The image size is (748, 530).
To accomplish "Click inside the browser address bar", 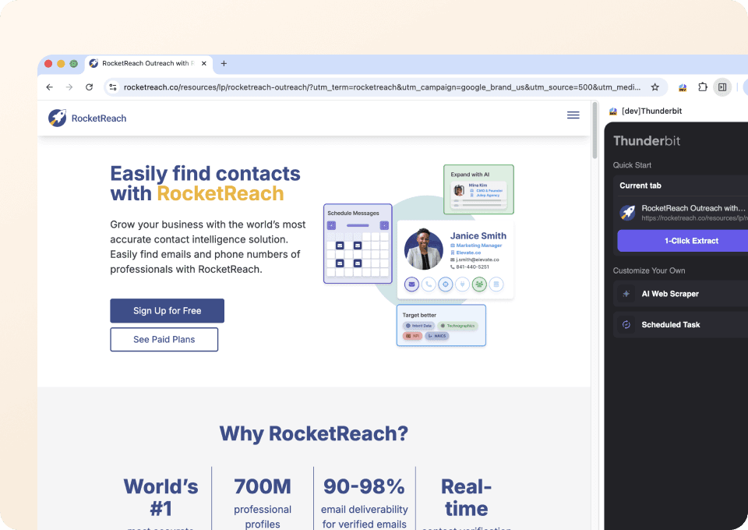I will point(351,87).
